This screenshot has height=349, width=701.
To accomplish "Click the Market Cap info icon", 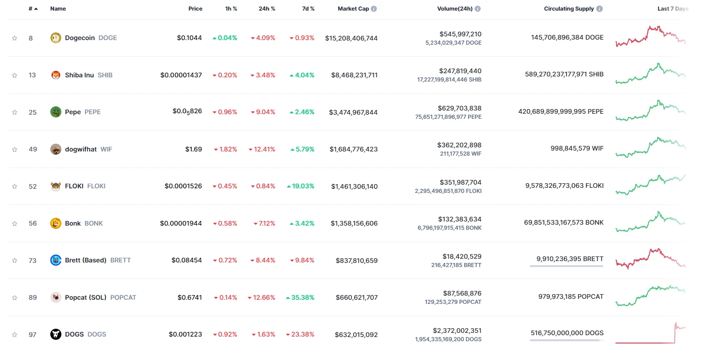I will (374, 9).
